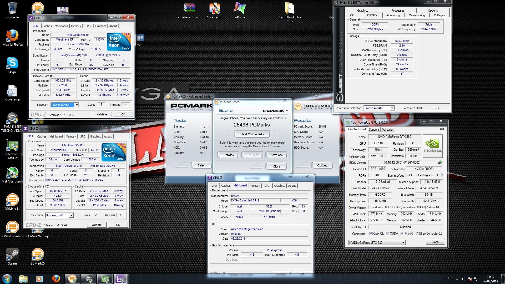Image resolution: width=505 pixels, height=284 pixels.
Task: Open the media player taskbar icon
Action: tap(39, 278)
